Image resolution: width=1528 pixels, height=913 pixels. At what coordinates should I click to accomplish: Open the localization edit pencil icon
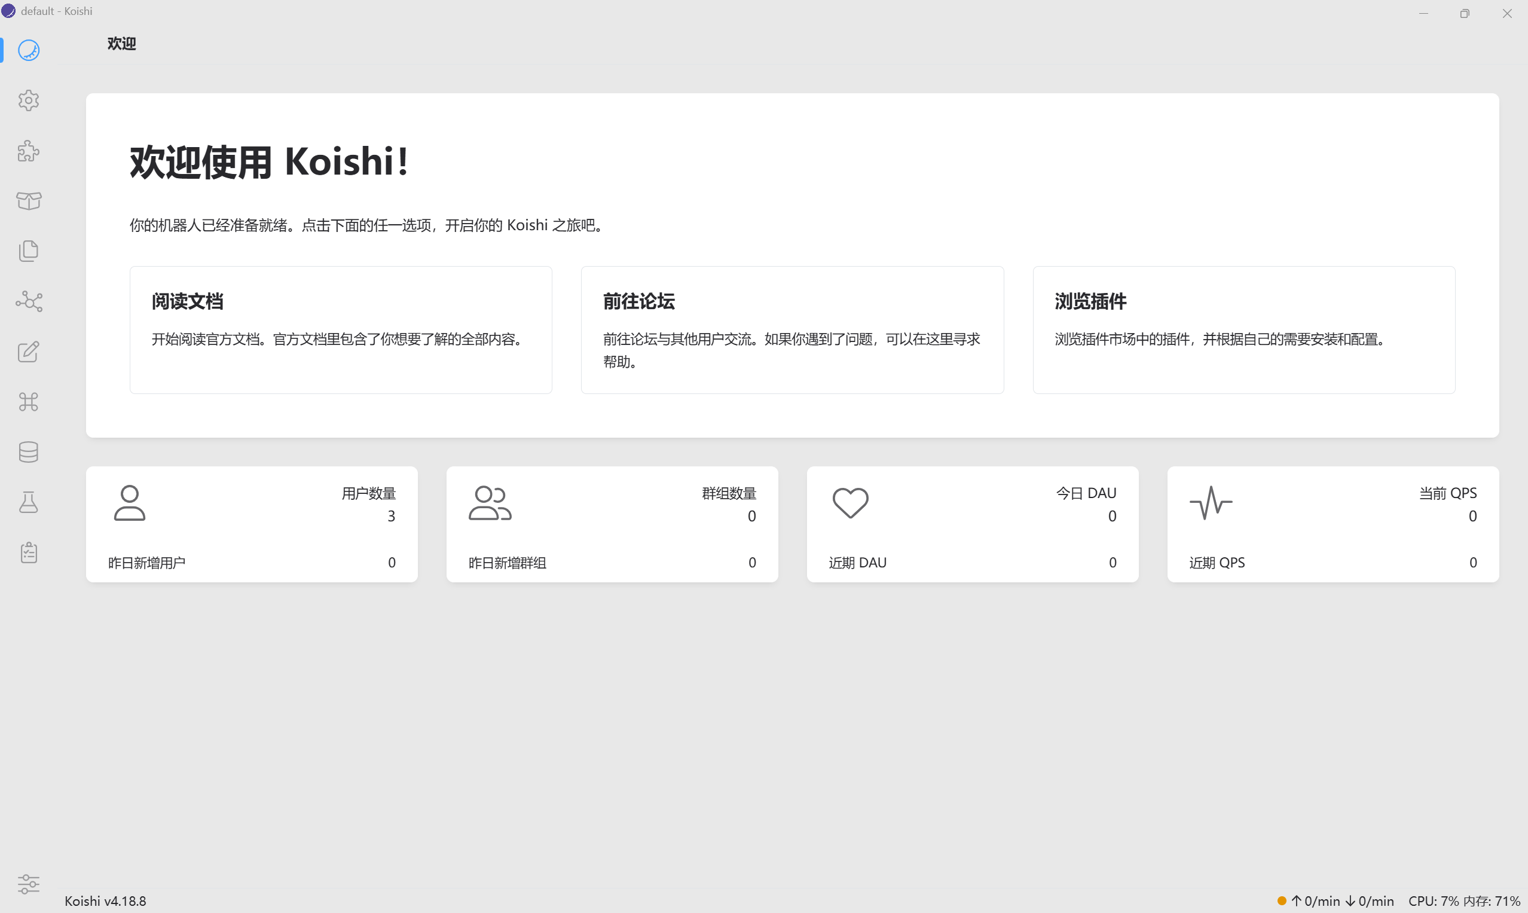pos(29,352)
